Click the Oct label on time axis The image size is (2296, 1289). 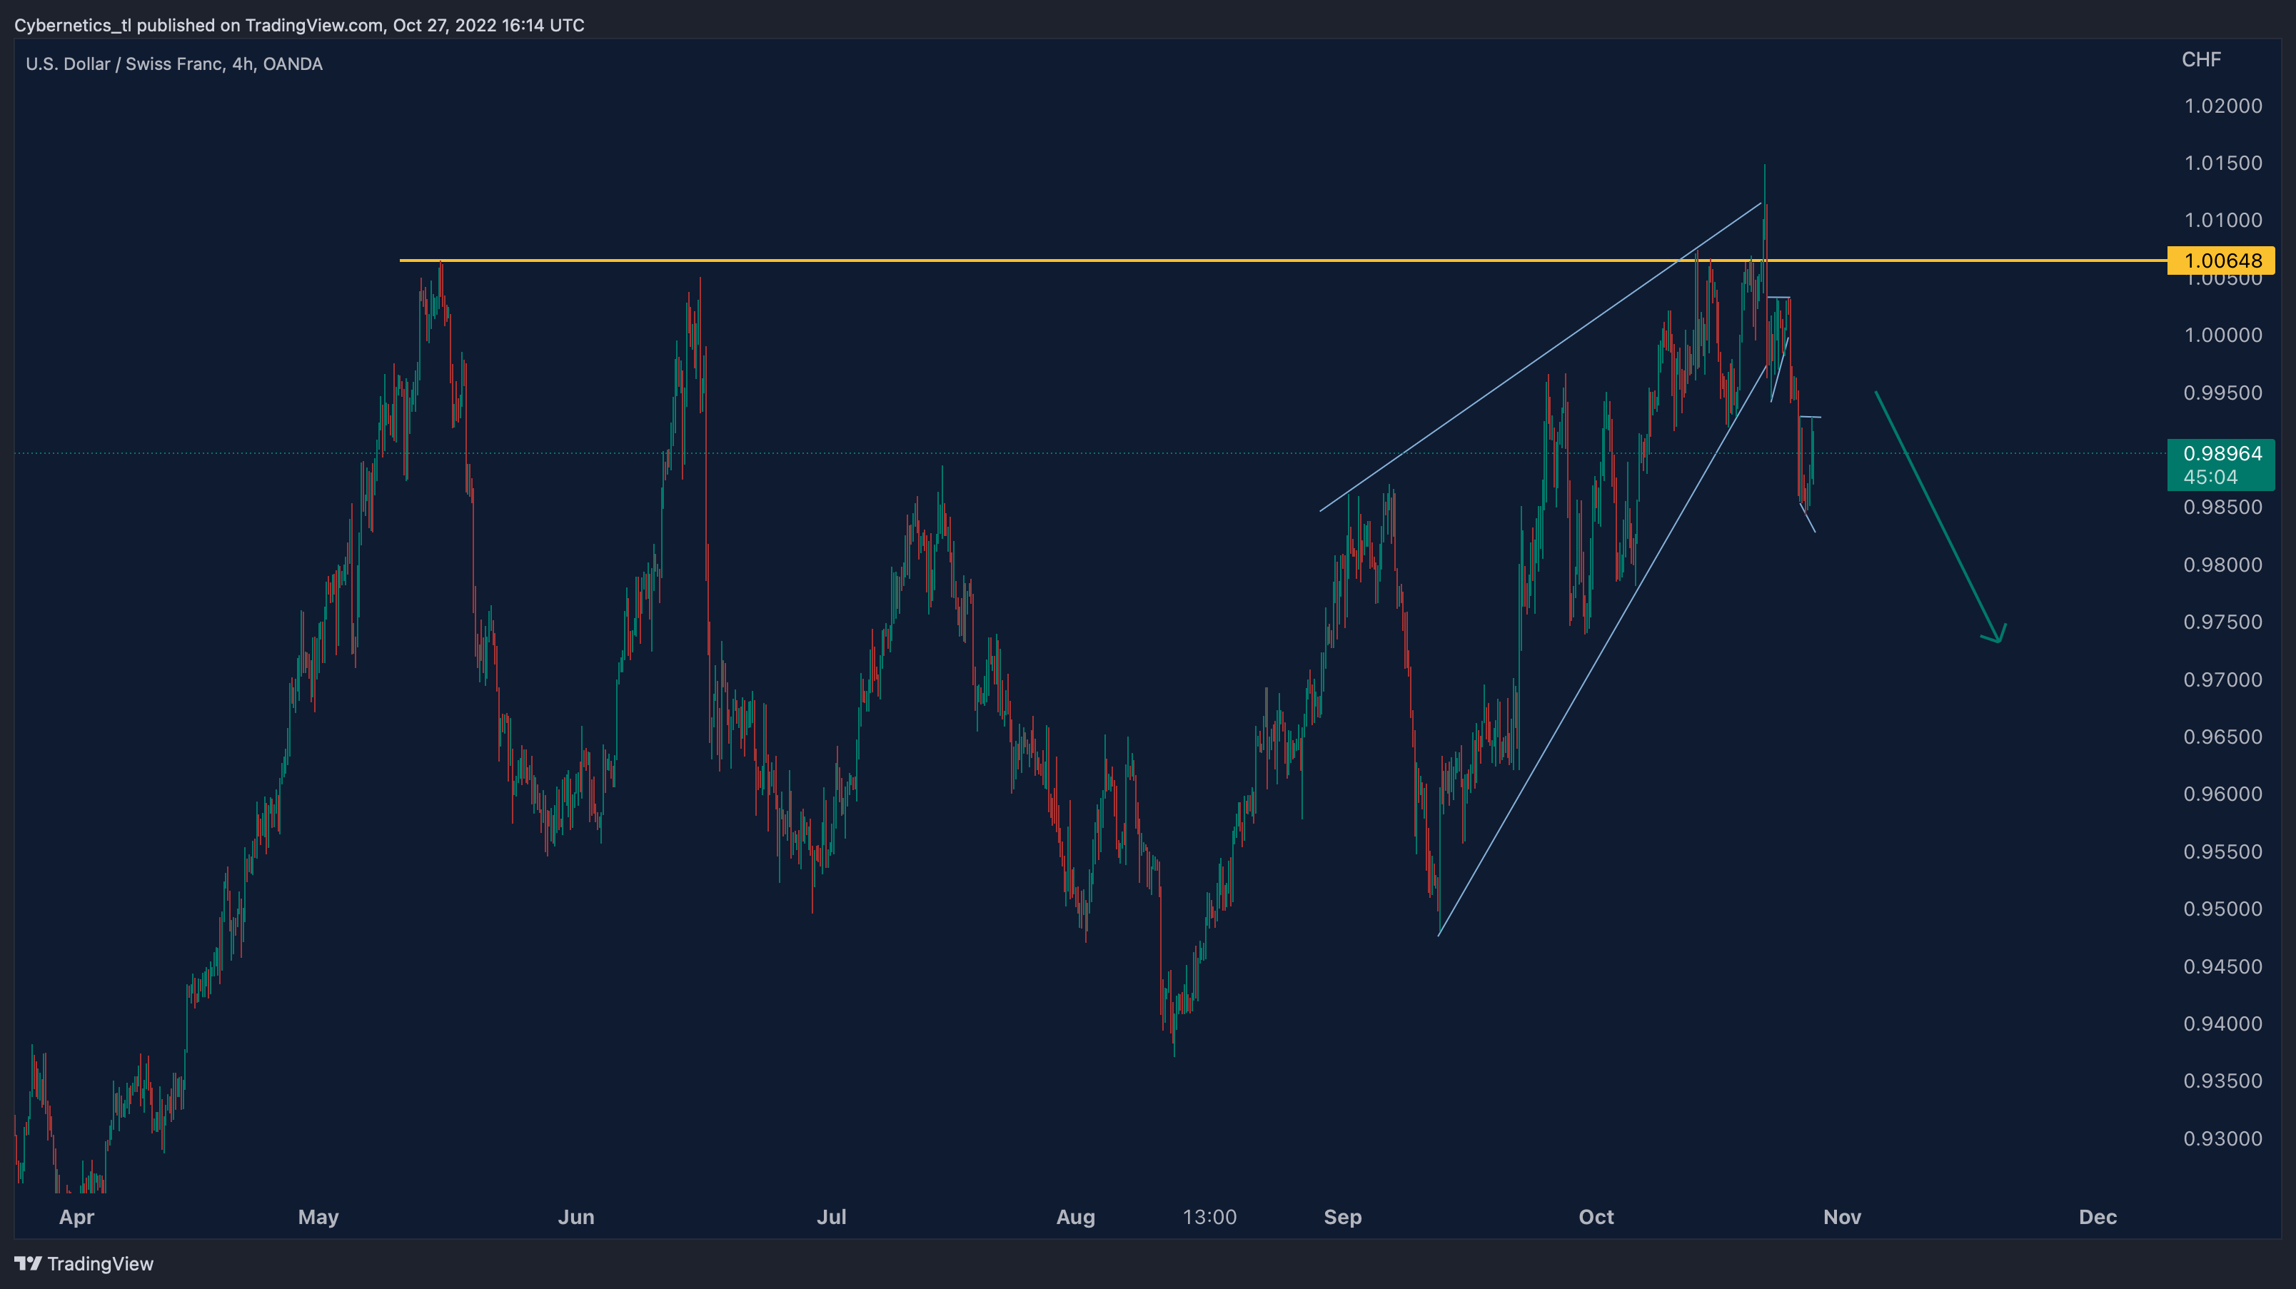(1596, 1217)
